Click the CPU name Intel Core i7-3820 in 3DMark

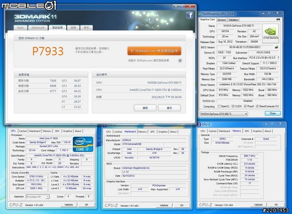pyautogui.click(x=156, y=90)
